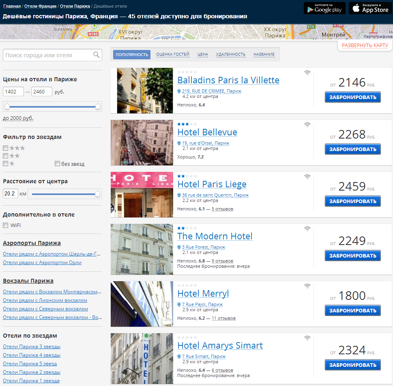
Task: Click the distance from center slider handle
Action: [97, 194]
